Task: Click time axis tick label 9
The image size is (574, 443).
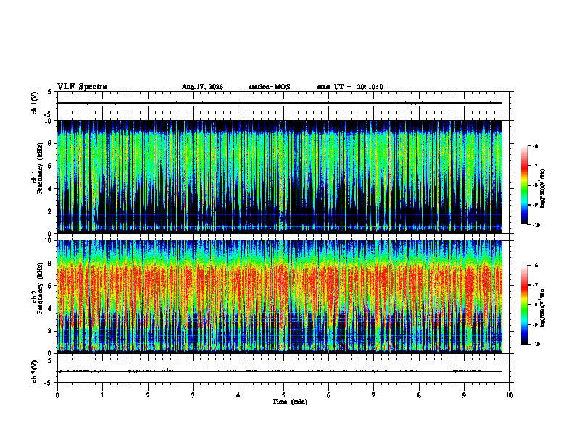Action: [464, 395]
